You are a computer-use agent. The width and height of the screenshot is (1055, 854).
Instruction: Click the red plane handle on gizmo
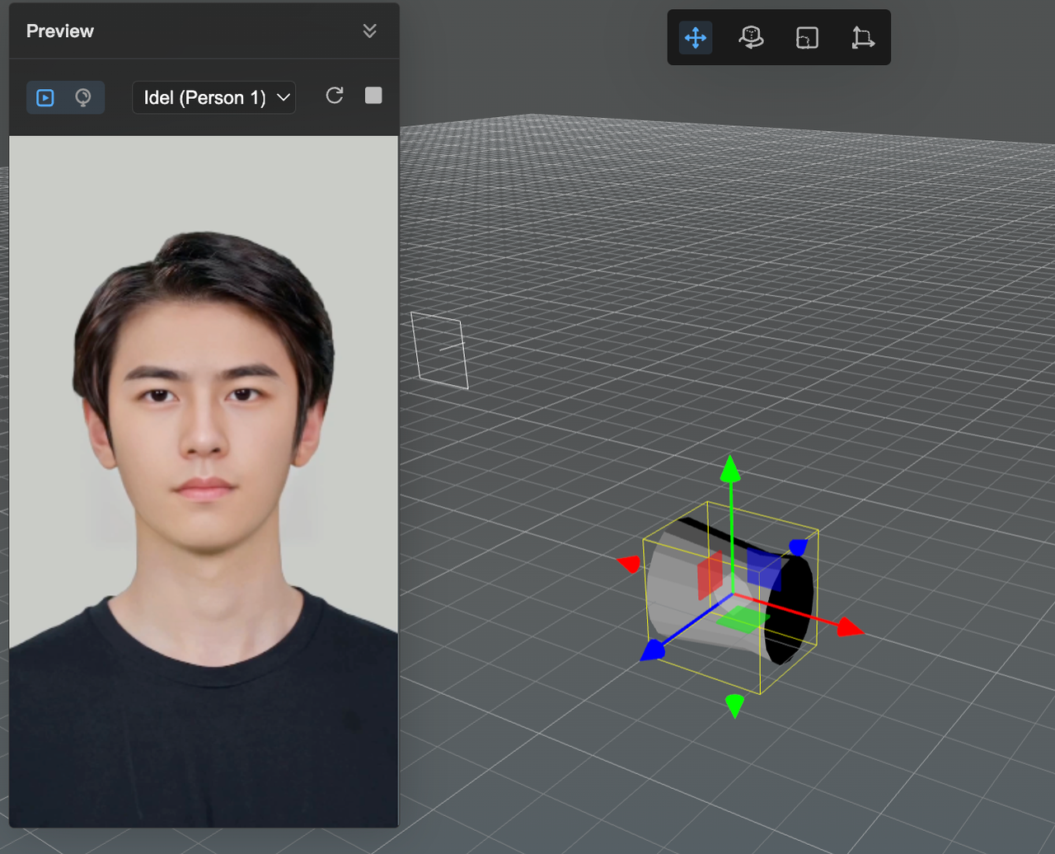tap(710, 575)
